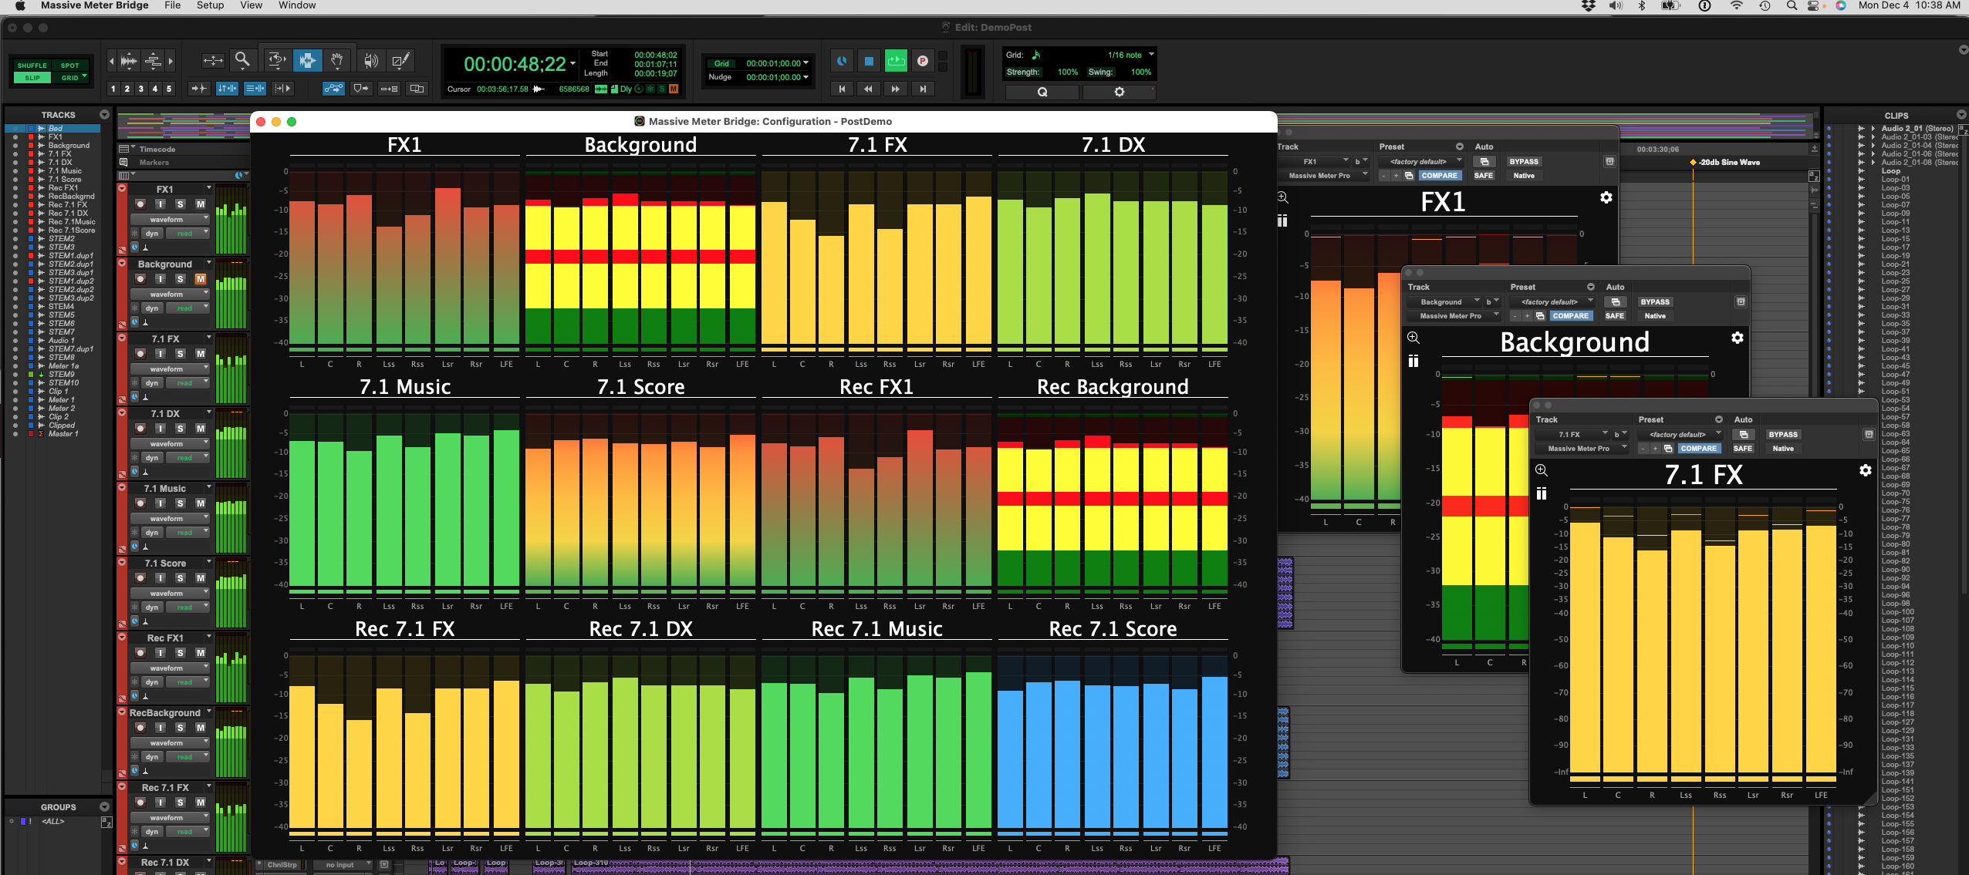Select the Pencil tool
The image size is (1969, 875).
click(x=399, y=59)
